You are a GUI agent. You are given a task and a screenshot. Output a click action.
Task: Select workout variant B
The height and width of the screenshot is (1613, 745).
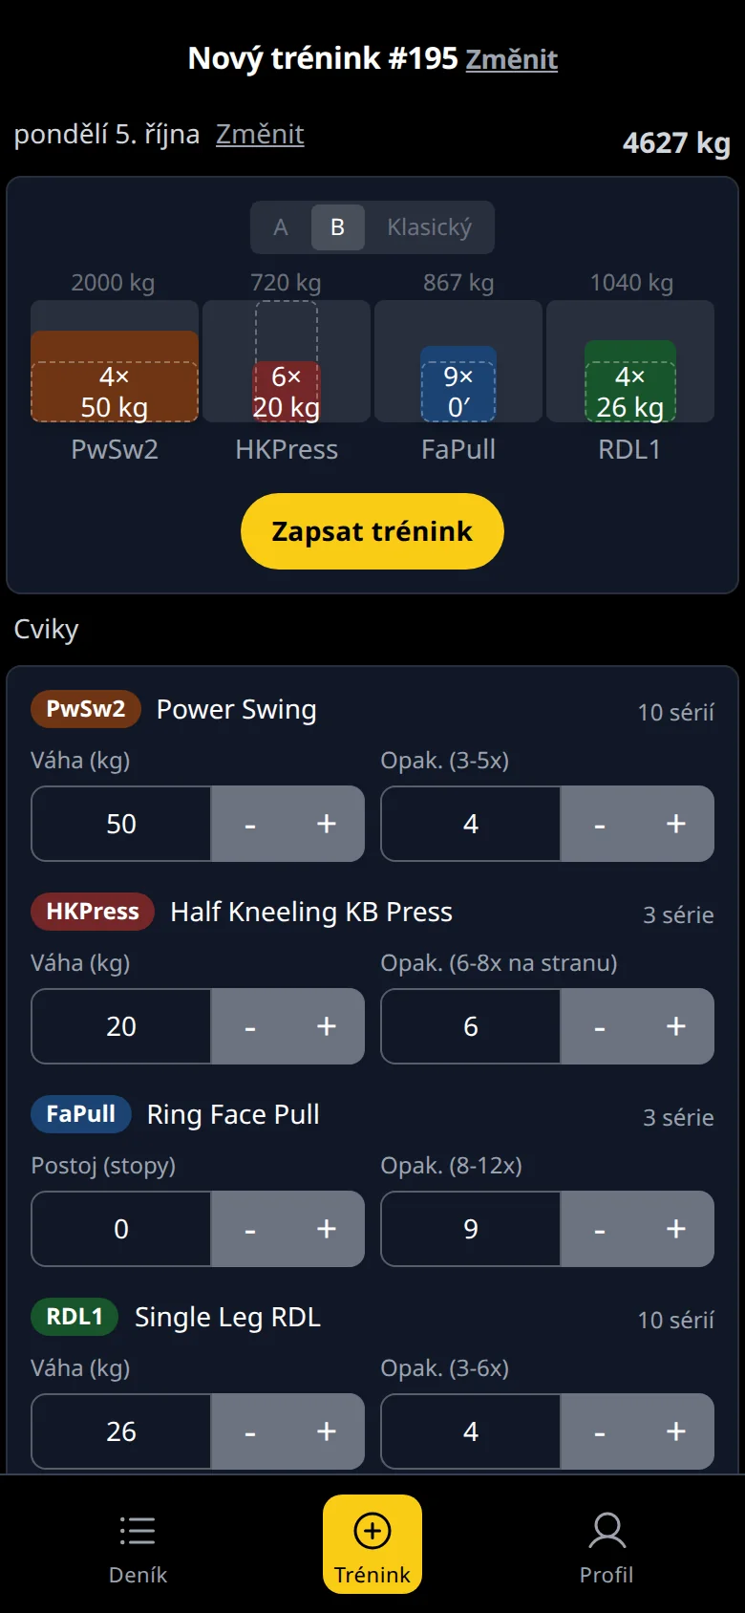[337, 227]
